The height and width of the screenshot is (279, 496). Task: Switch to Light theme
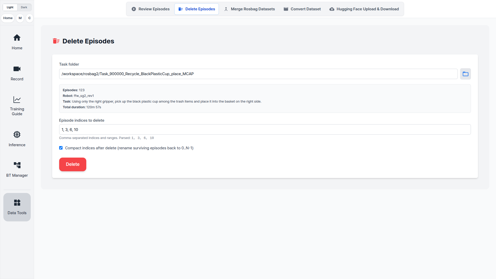coord(10,7)
